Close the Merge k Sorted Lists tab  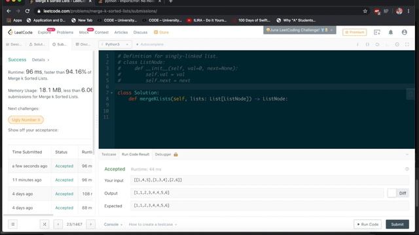[90, 1]
